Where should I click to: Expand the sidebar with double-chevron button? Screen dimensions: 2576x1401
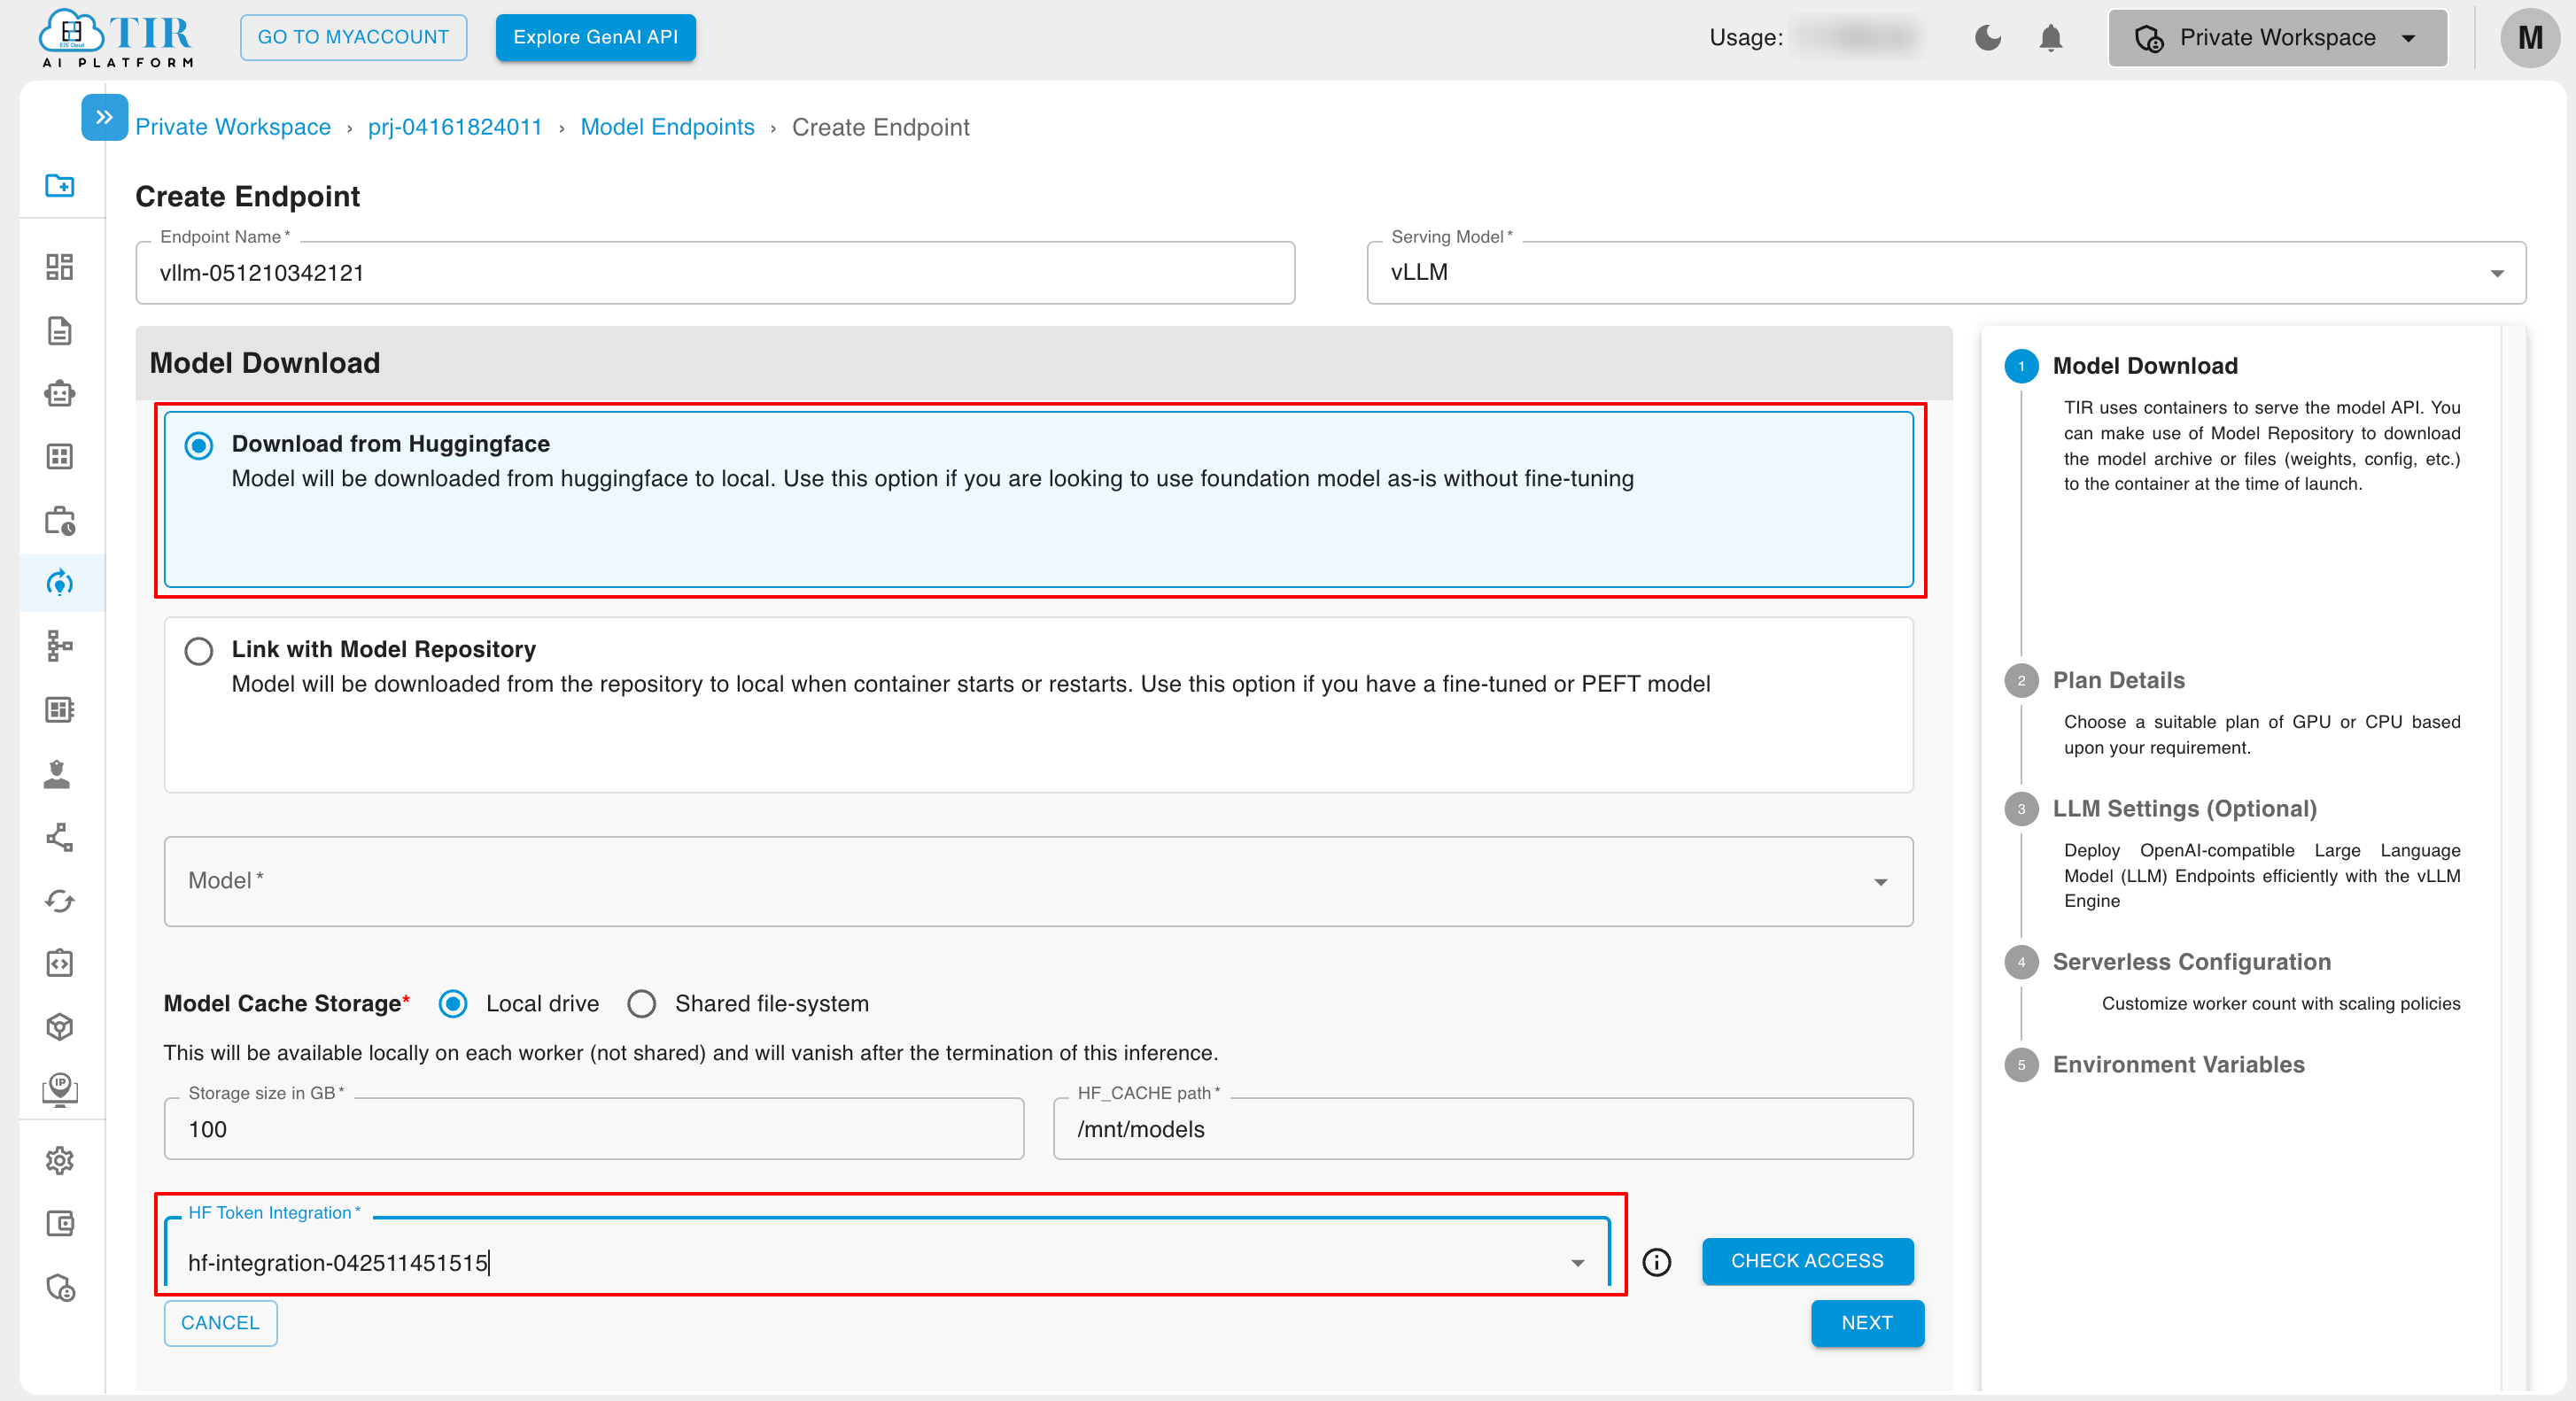pos(104,117)
